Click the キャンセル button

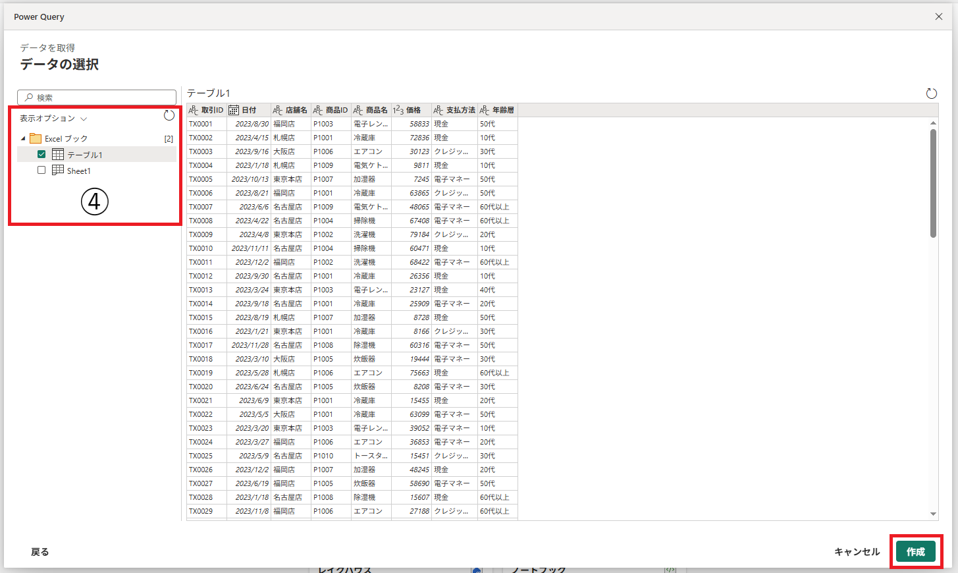click(857, 552)
